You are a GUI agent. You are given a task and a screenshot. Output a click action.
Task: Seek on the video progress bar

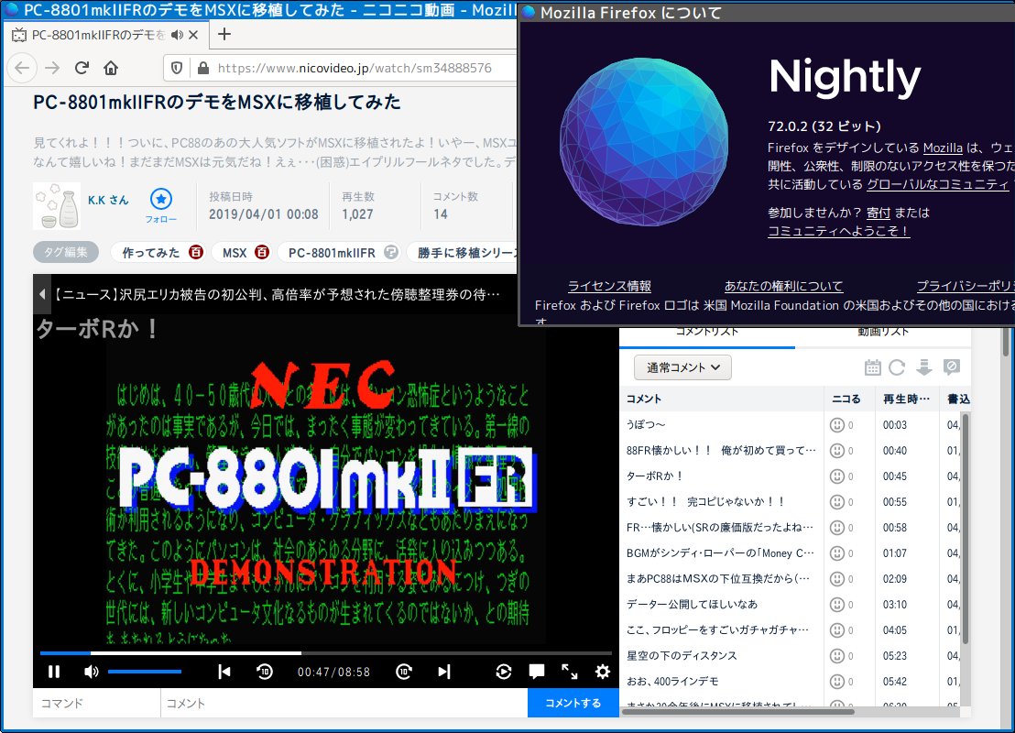(325, 652)
